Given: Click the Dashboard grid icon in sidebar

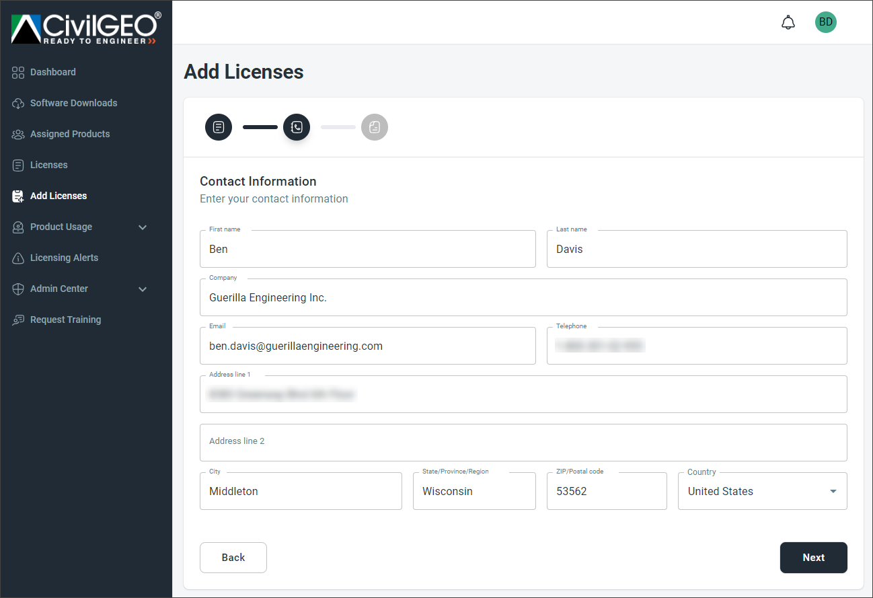Looking at the screenshot, I should [x=18, y=73].
